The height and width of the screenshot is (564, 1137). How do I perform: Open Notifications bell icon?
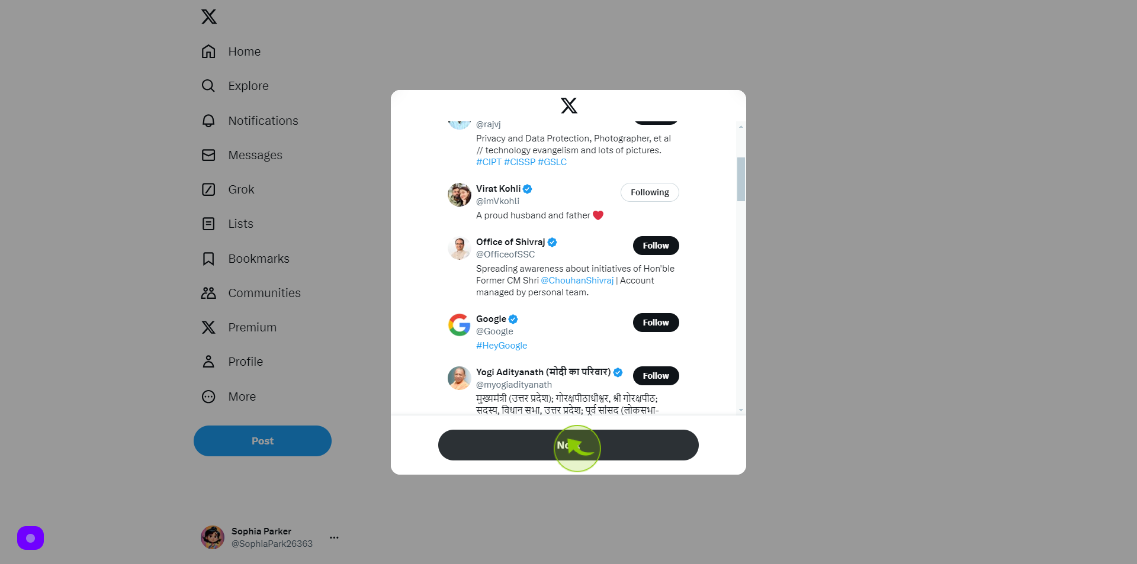coord(208,121)
